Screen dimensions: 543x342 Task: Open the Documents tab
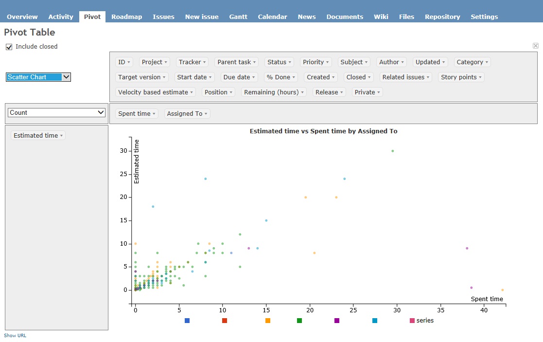345,17
